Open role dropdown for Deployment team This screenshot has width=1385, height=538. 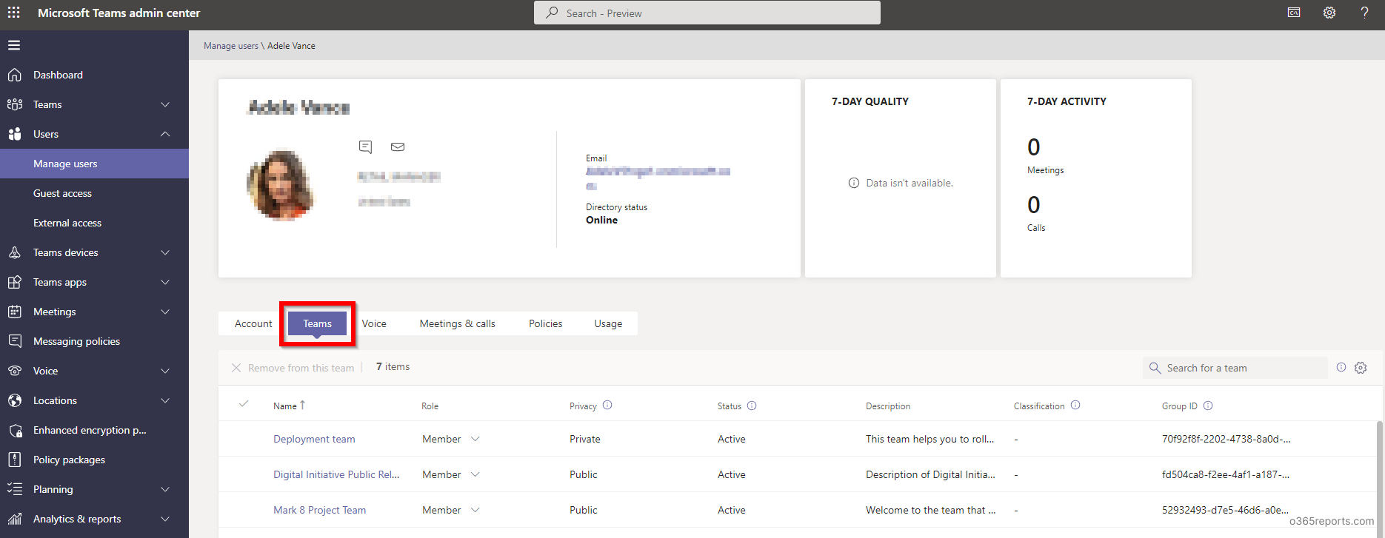coord(475,439)
